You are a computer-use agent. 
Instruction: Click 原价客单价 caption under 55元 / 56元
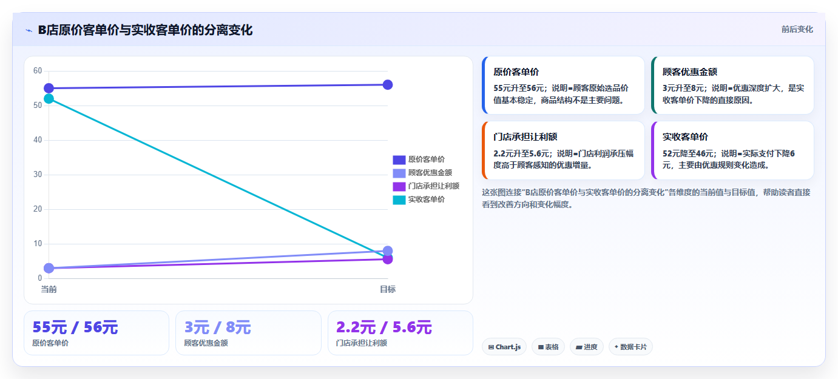50,343
